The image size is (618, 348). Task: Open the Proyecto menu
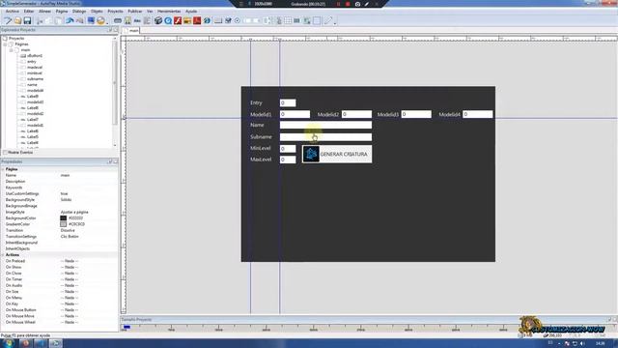click(x=115, y=12)
